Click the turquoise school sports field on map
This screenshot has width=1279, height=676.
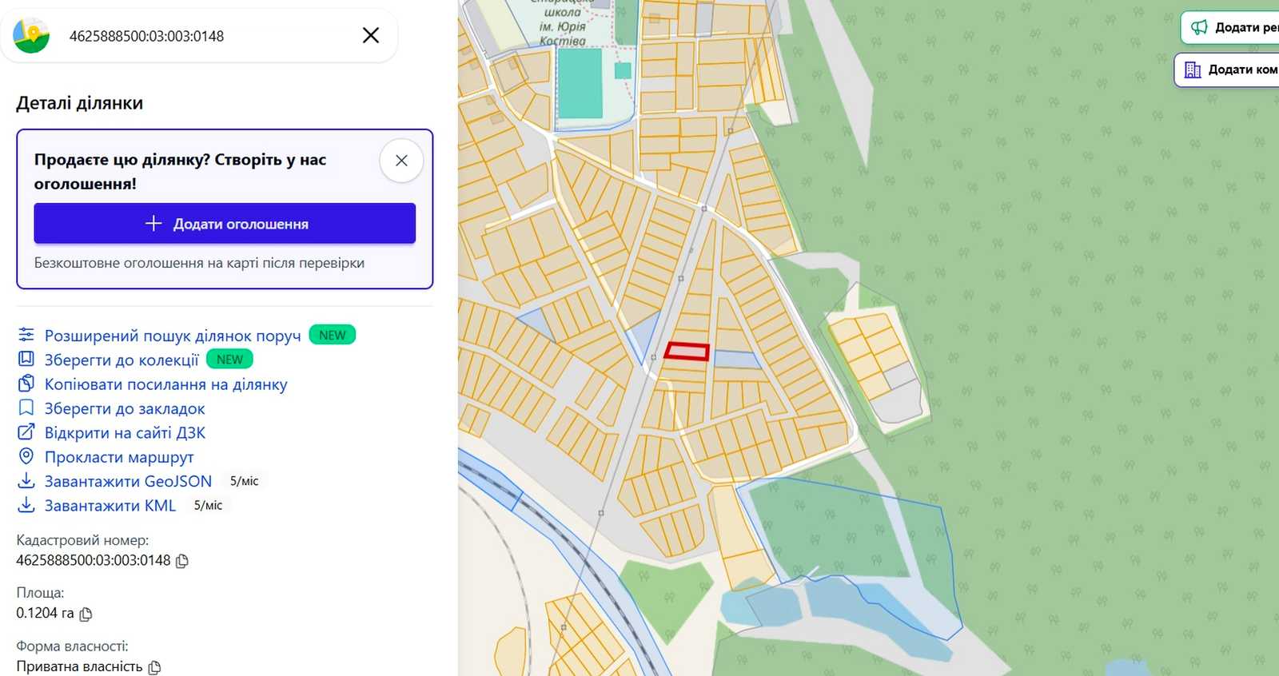point(580,83)
